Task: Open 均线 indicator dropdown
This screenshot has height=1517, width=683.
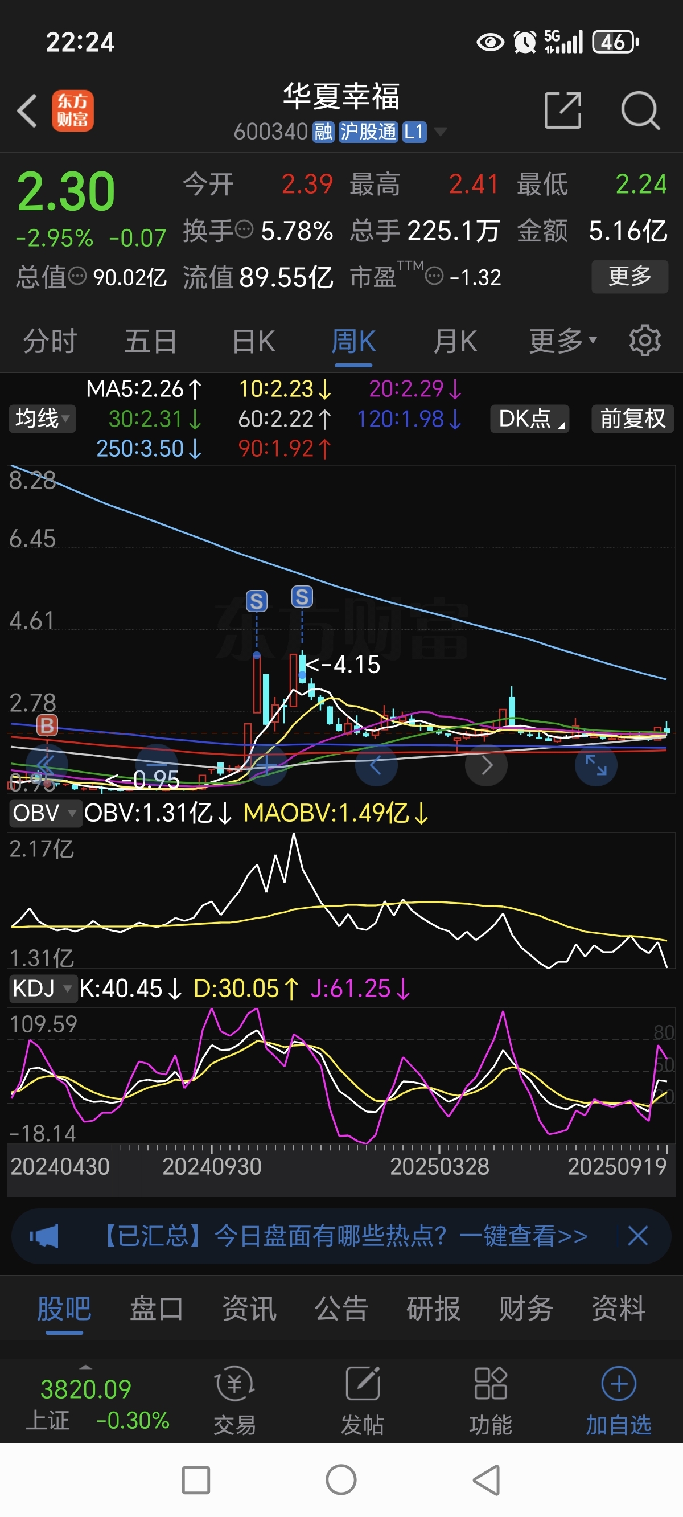Action: [42, 419]
